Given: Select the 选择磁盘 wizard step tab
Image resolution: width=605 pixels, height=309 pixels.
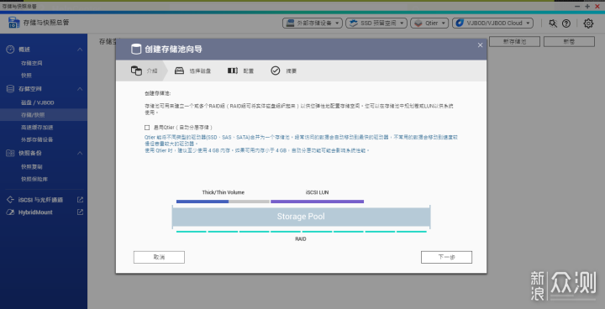Looking at the screenshot, I should tap(192, 71).
